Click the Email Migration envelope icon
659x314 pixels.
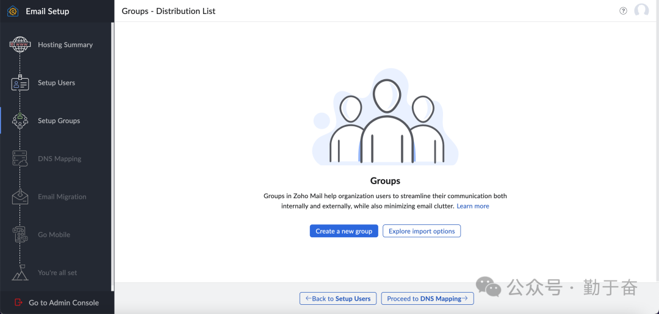coord(20,197)
